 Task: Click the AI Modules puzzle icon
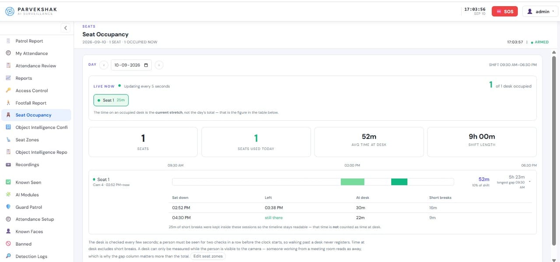click(8, 195)
